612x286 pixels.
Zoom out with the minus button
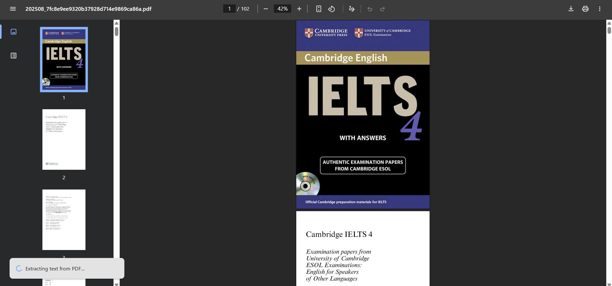[266, 9]
